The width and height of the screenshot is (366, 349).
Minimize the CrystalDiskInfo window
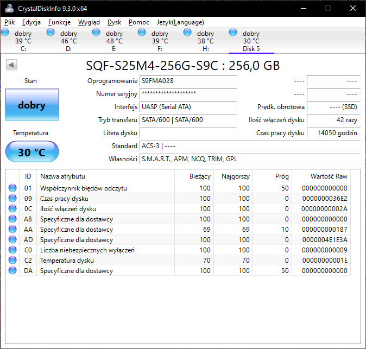[x=304, y=8]
